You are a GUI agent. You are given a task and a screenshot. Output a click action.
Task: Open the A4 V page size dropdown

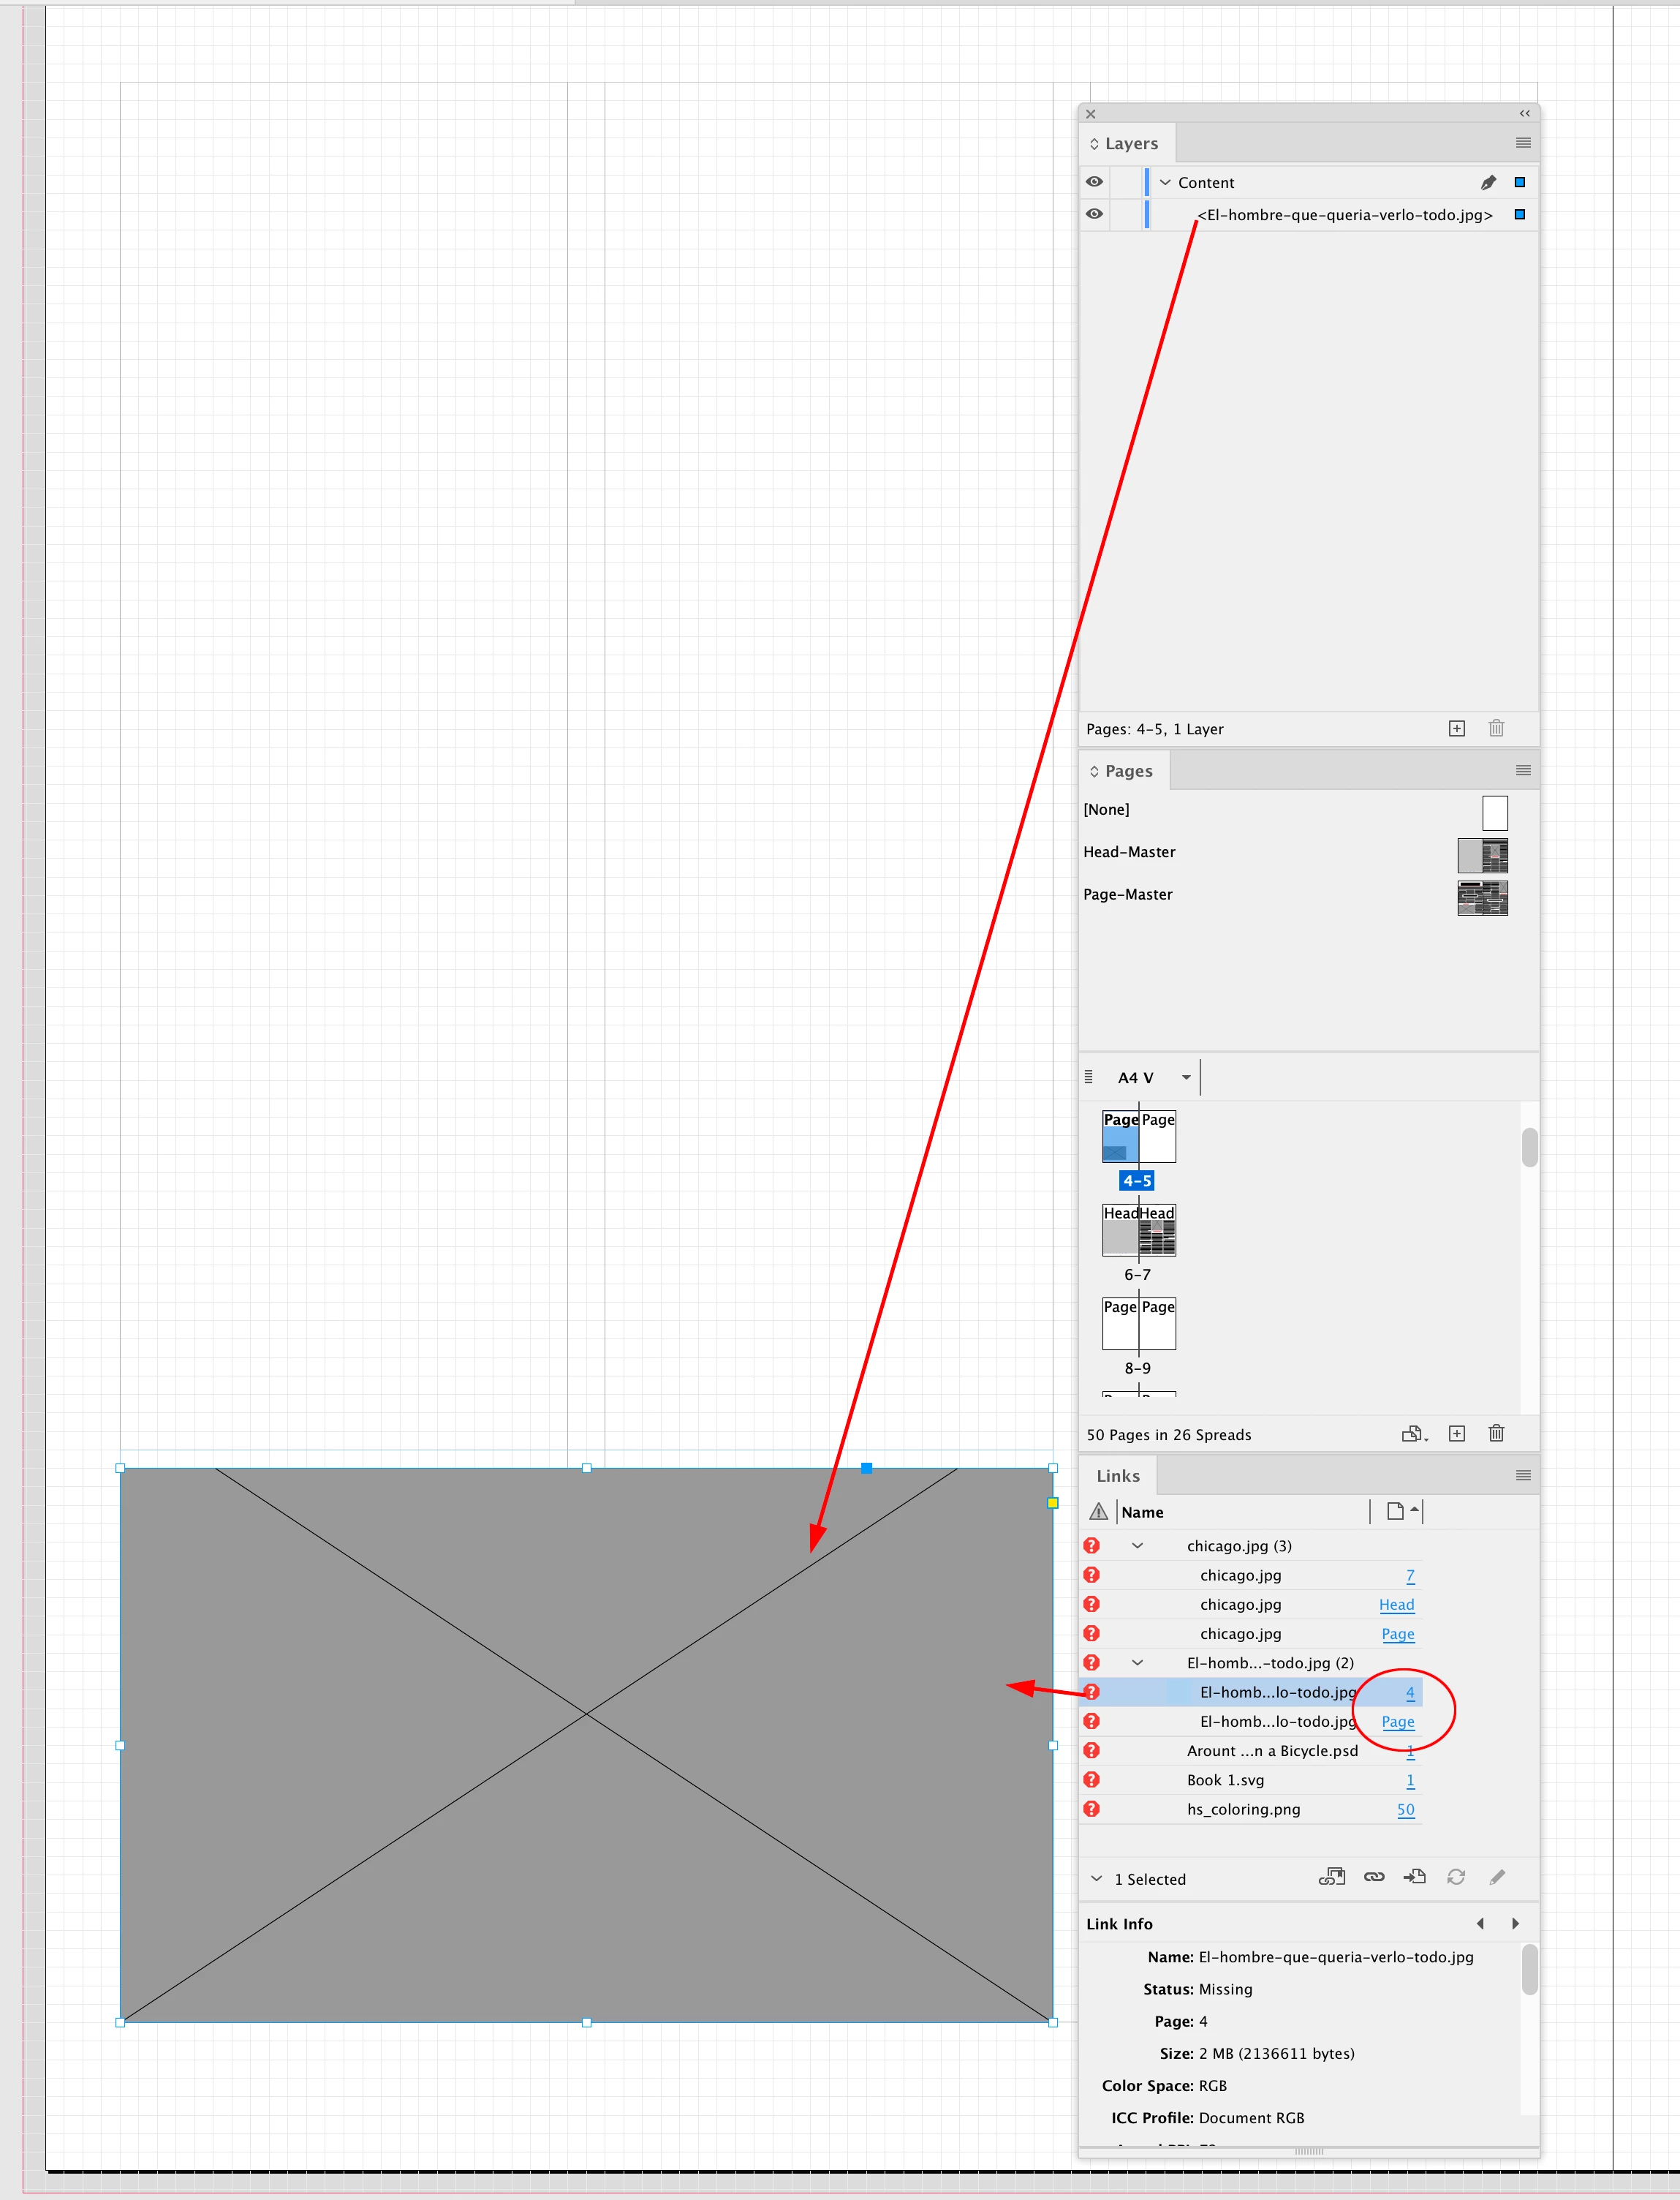pyautogui.click(x=1186, y=1077)
